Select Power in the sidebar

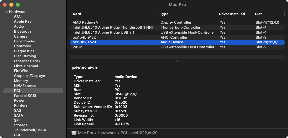[19, 101]
